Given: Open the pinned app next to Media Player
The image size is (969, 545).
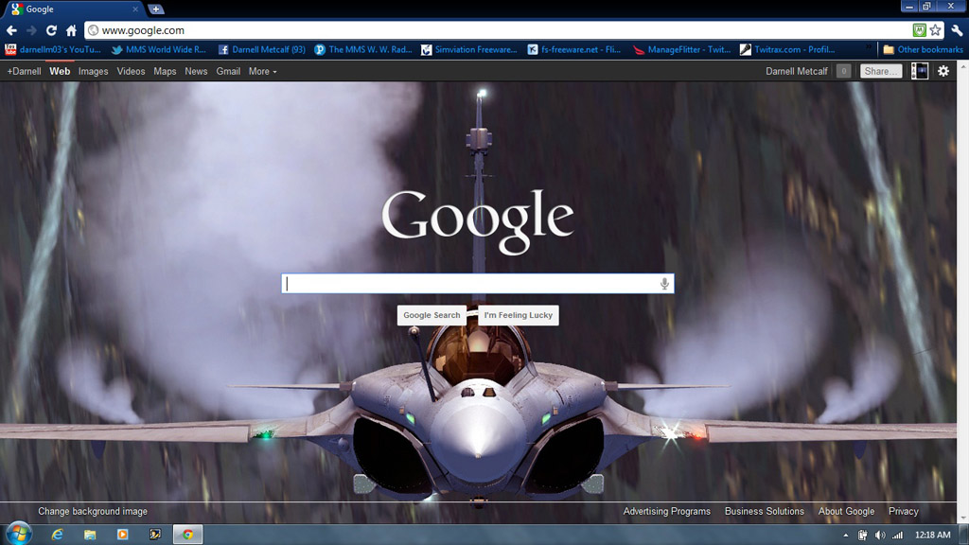Looking at the screenshot, I should 155,535.
